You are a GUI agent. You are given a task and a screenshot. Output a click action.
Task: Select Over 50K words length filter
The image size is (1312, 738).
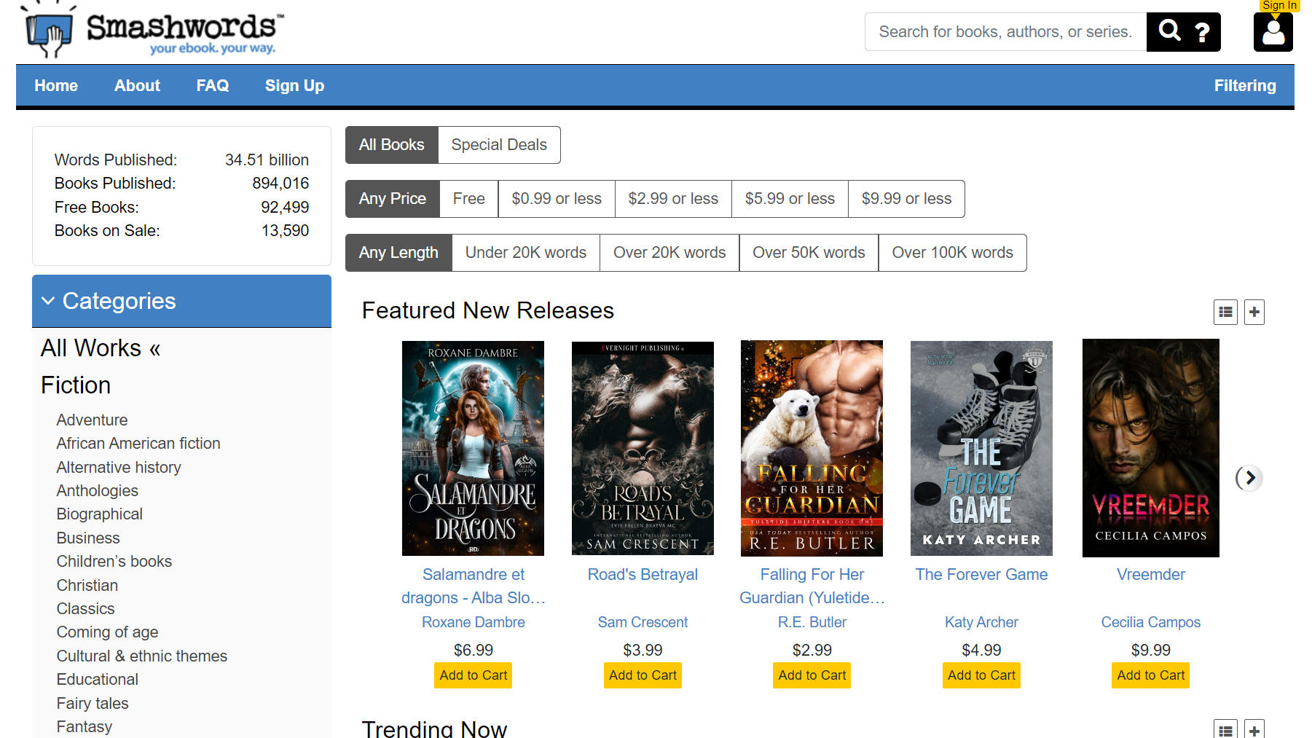coord(808,253)
